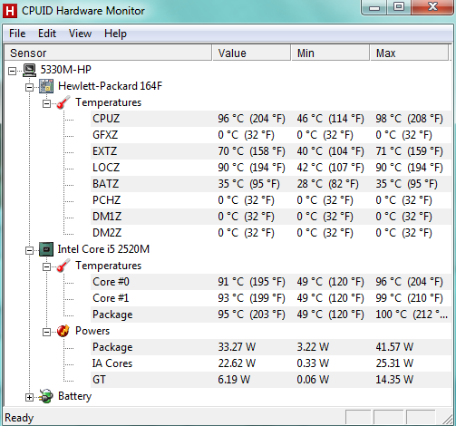Select the GFXZ sensor row
This screenshot has width=456, height=426.
coord(270,135)
